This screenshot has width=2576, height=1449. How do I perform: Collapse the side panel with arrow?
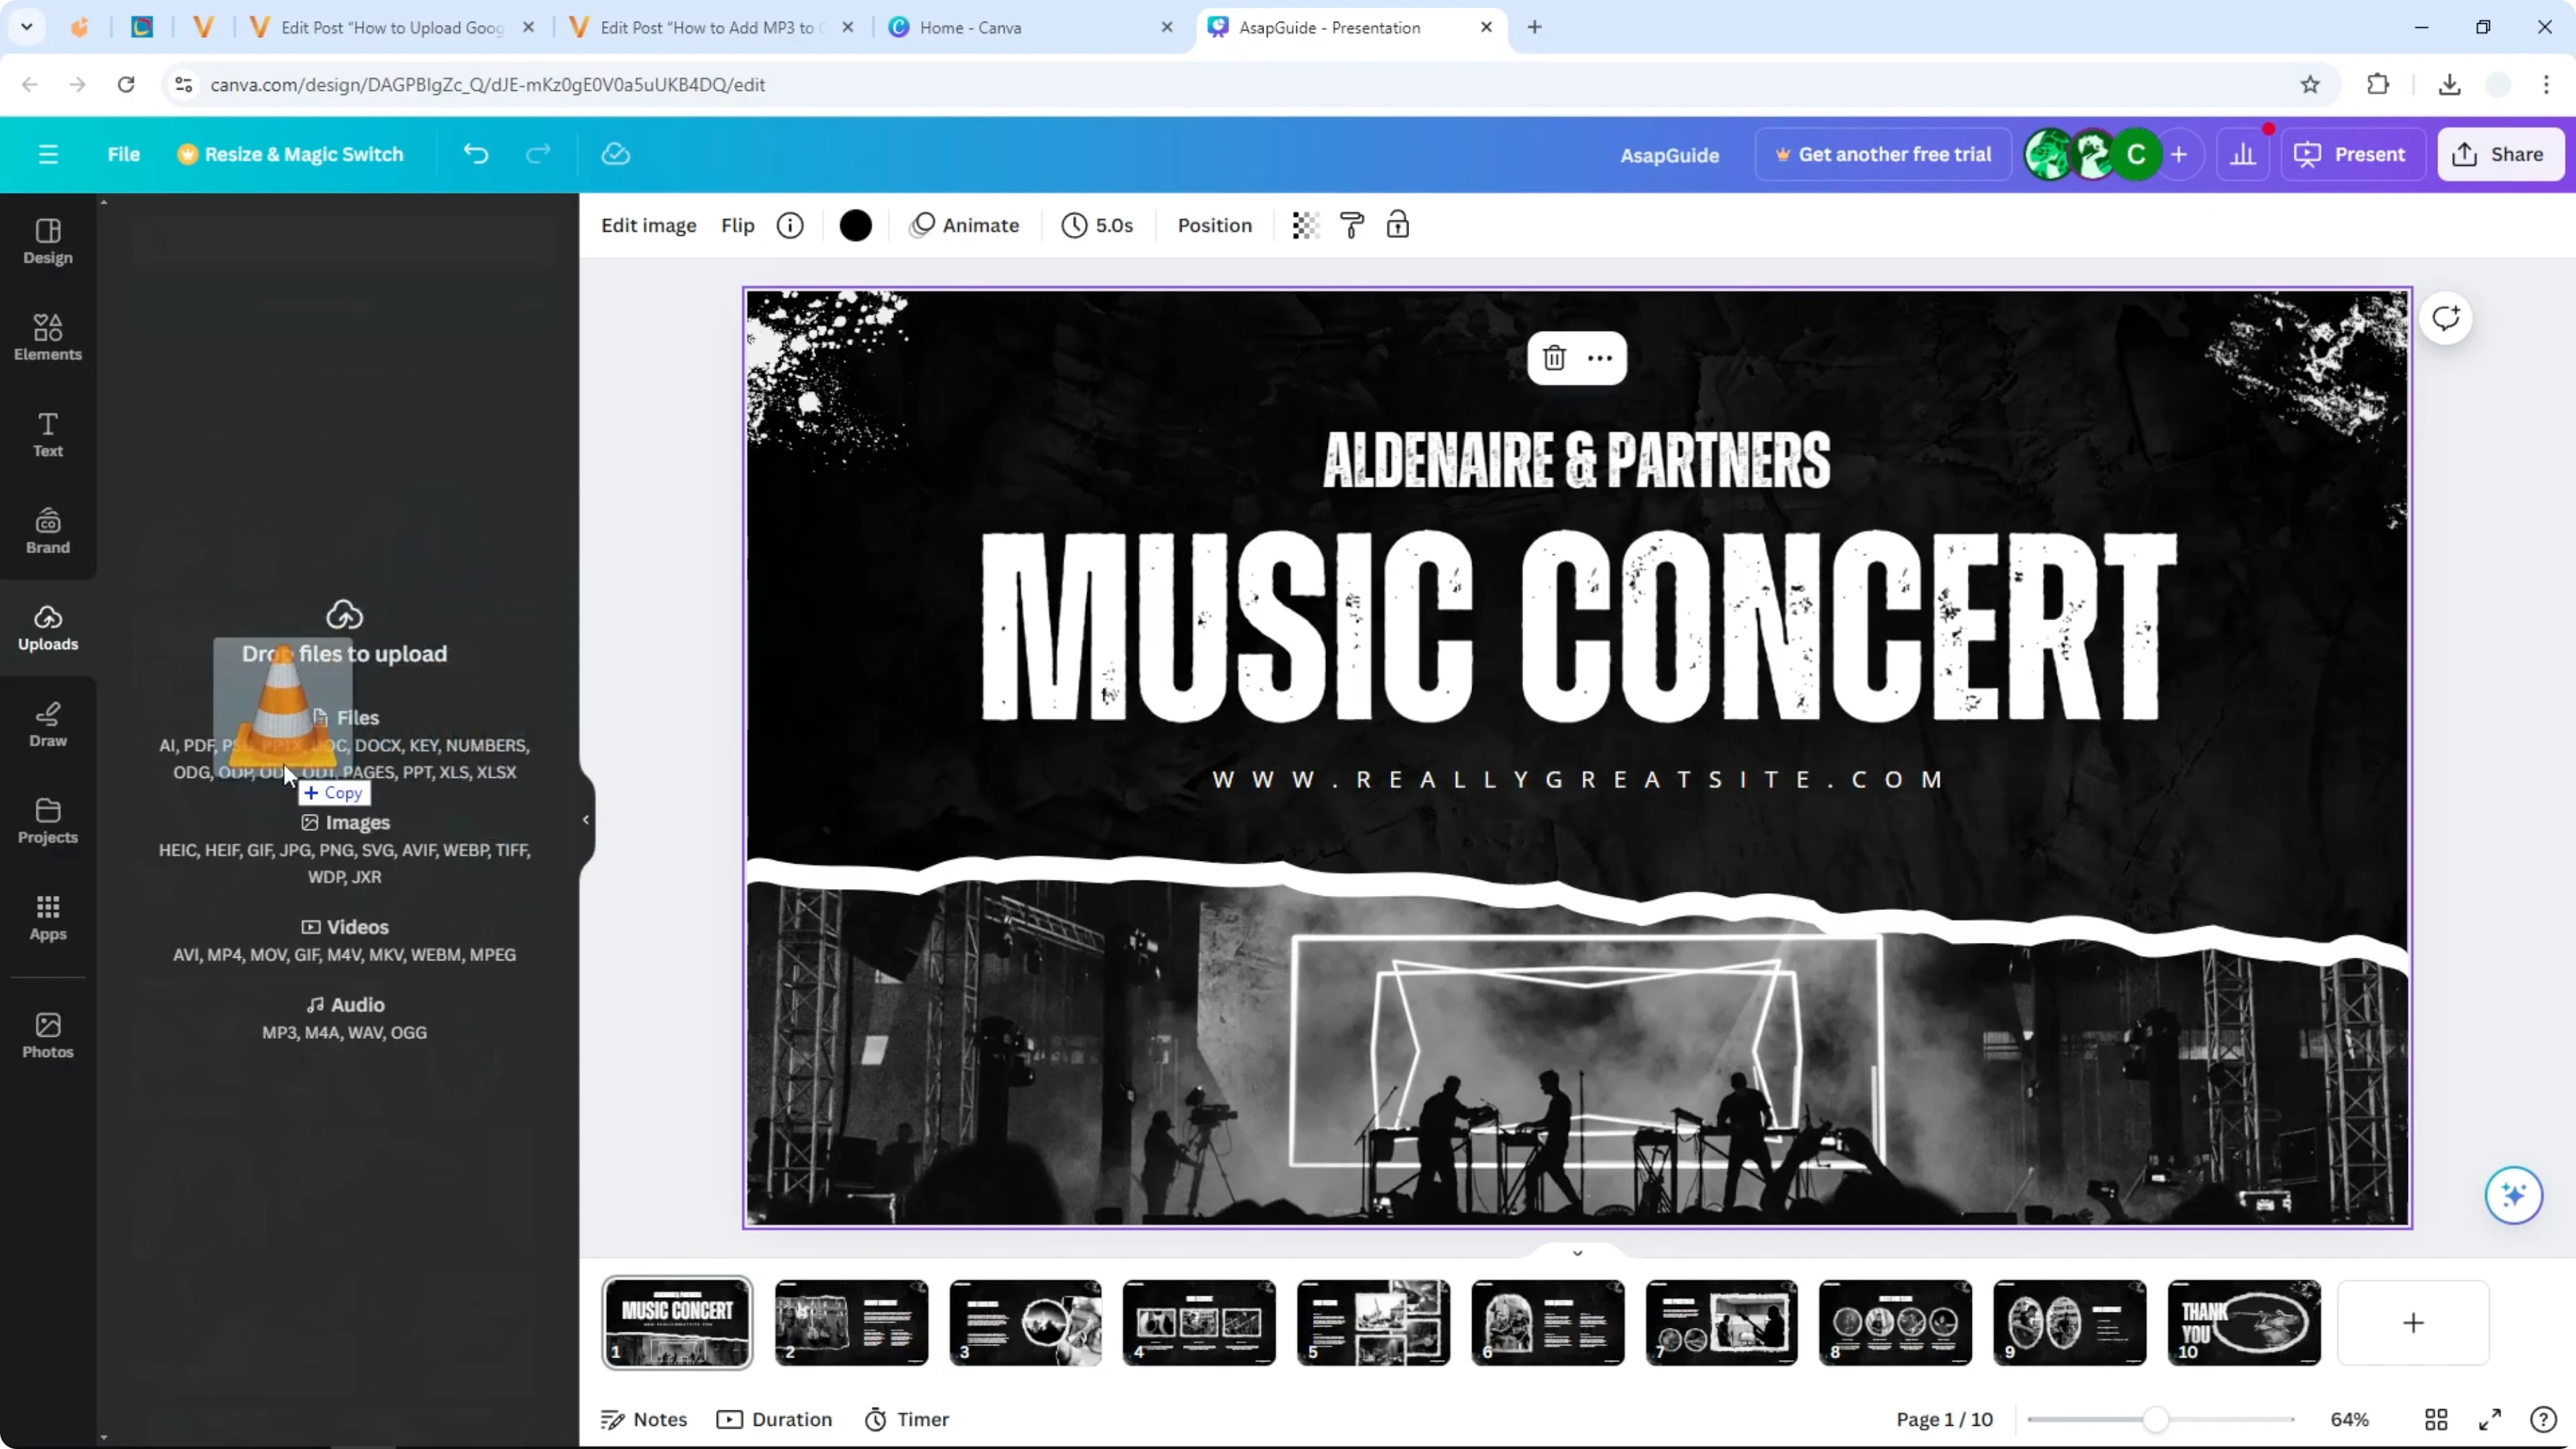coord(586,819)
